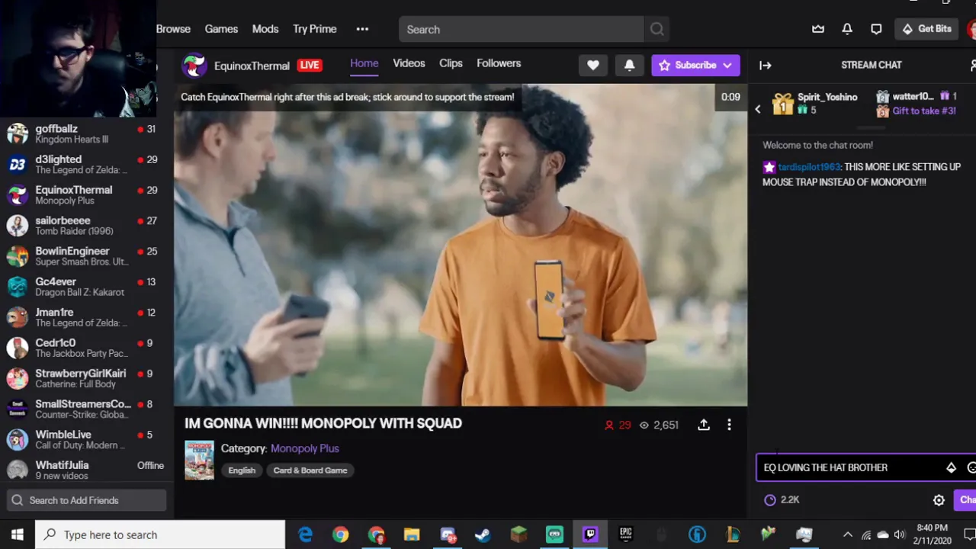The image size is (976, 549).
Task: Click EquinoxThermal channel avatar
Action: [x=194, y=66]
